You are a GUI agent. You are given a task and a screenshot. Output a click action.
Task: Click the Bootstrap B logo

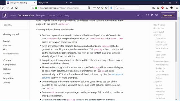point(5,15)
